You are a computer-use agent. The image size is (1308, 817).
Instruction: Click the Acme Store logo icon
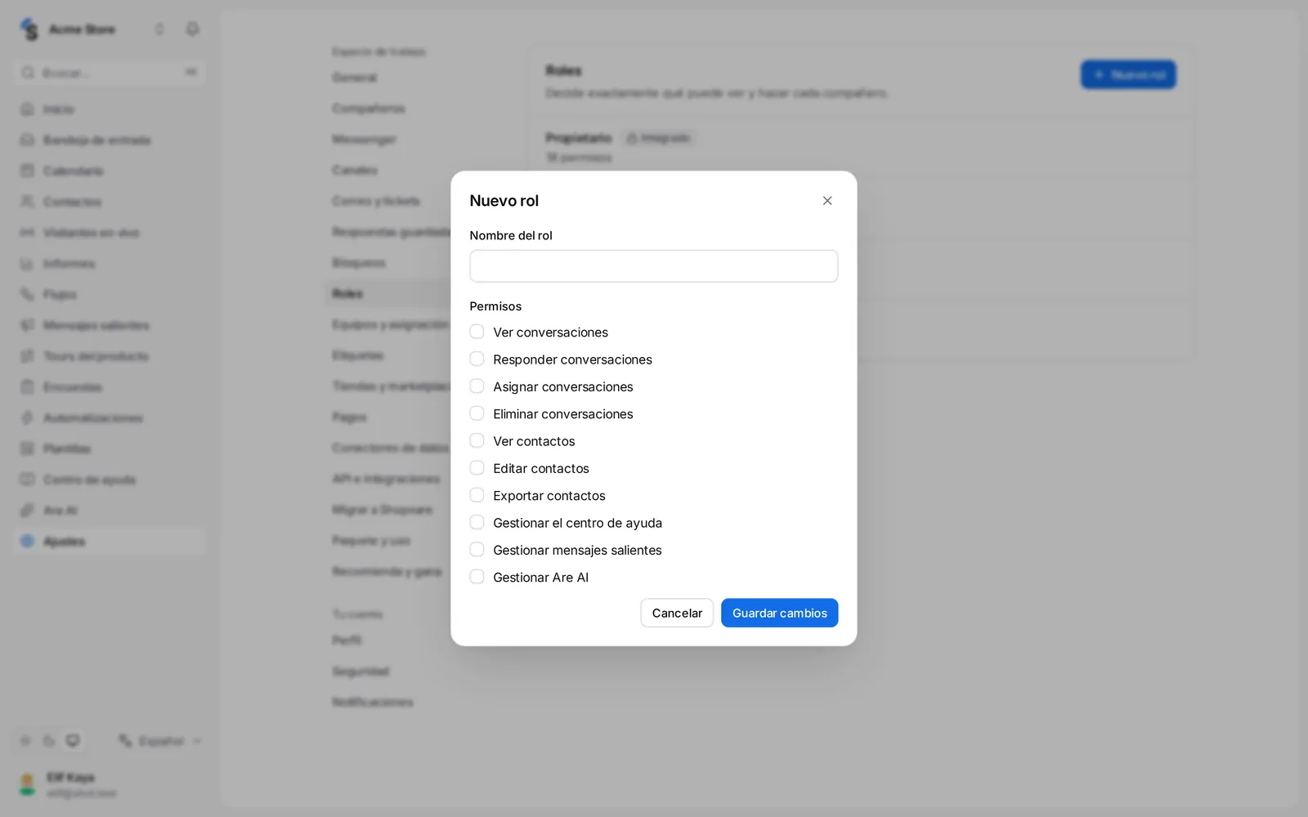(29, 29)
